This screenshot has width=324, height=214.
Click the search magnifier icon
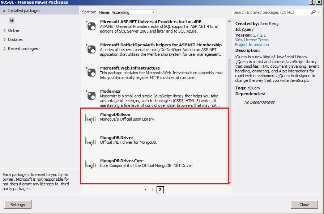coord(313,12)
